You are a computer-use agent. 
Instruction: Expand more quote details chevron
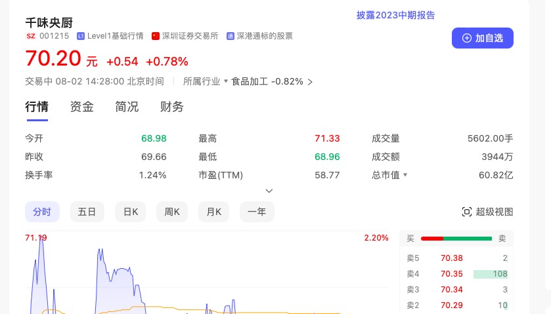269,191
